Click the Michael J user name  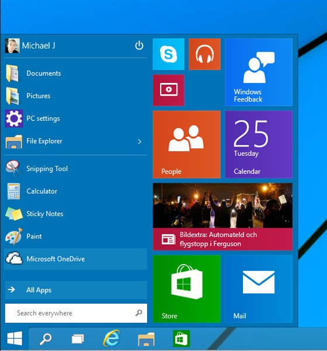39,46
